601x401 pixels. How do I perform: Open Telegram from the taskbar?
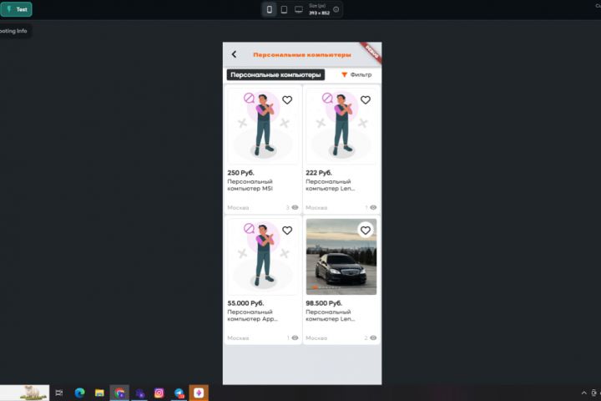(179, 393)
